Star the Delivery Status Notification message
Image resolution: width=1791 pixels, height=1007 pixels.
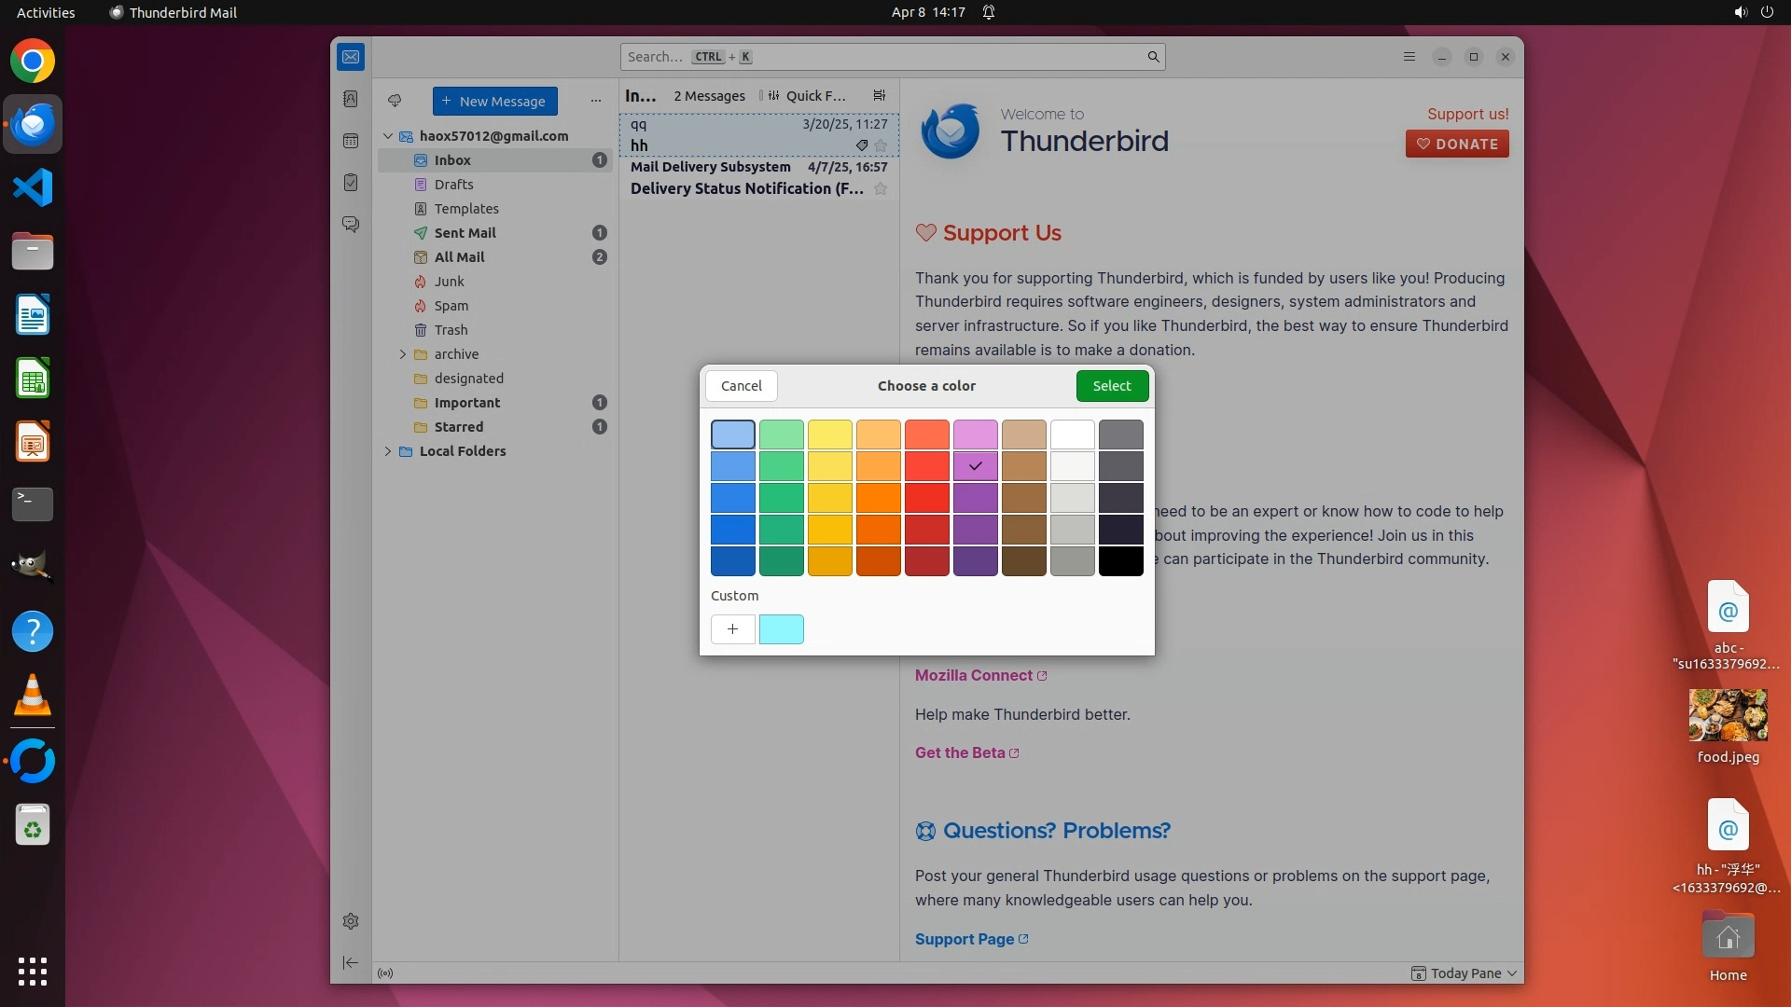[880, 188]
